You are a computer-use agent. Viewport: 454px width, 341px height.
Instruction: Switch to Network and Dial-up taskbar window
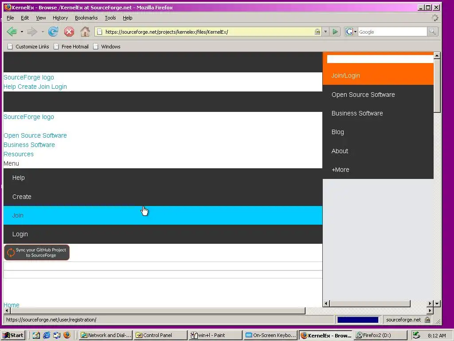106,335
